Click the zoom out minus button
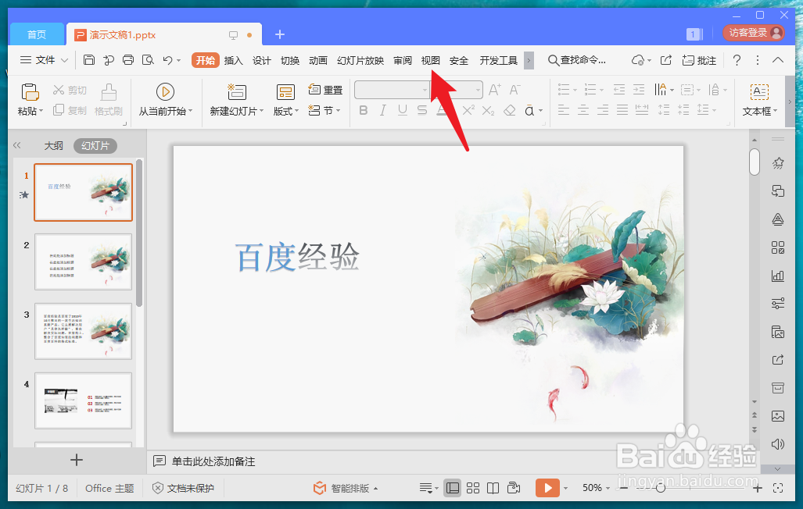Viewport: 803px width, 509px height. pyautogui.click(x=624, y=488)
